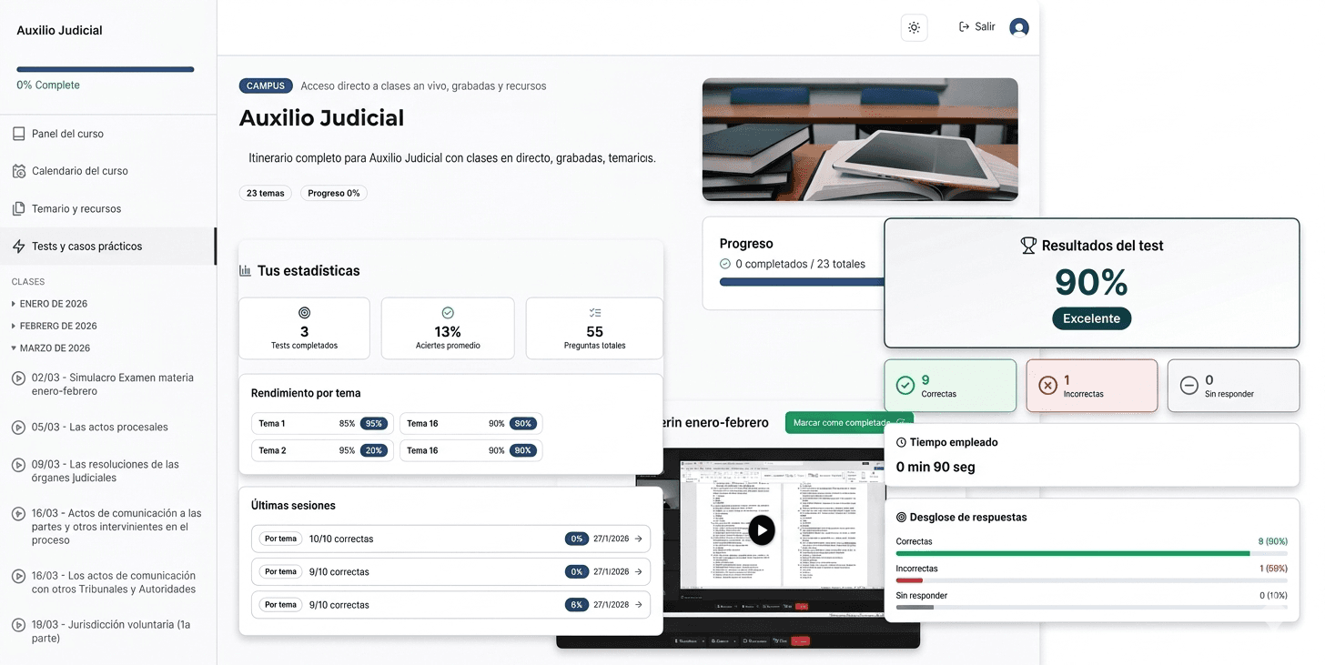Click the Temario y recursos document icon
Viewport: 1325px width, 665px height.
pyautogui.click(x=19, y=208)
